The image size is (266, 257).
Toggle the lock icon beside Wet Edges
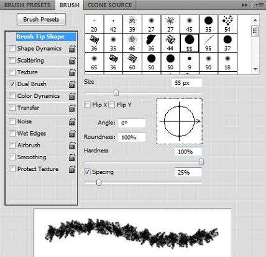point(72,134)
